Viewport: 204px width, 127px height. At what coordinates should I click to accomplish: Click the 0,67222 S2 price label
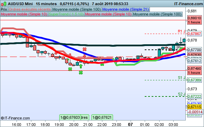194,96
